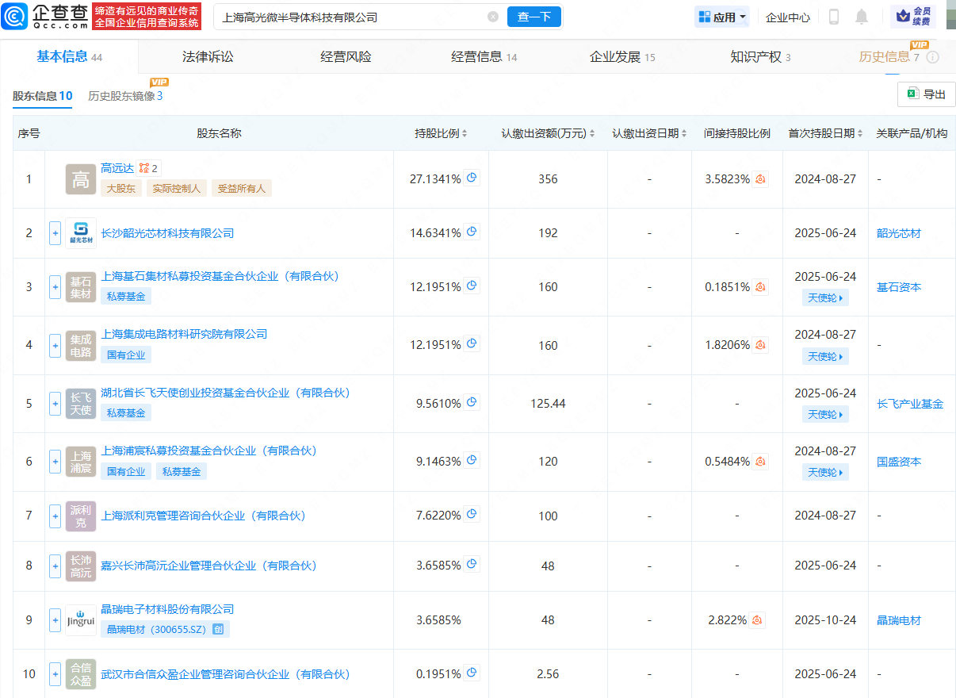Expand the 晶瑞电子材料股份有限公司 shareholder row

pos(55,620)
